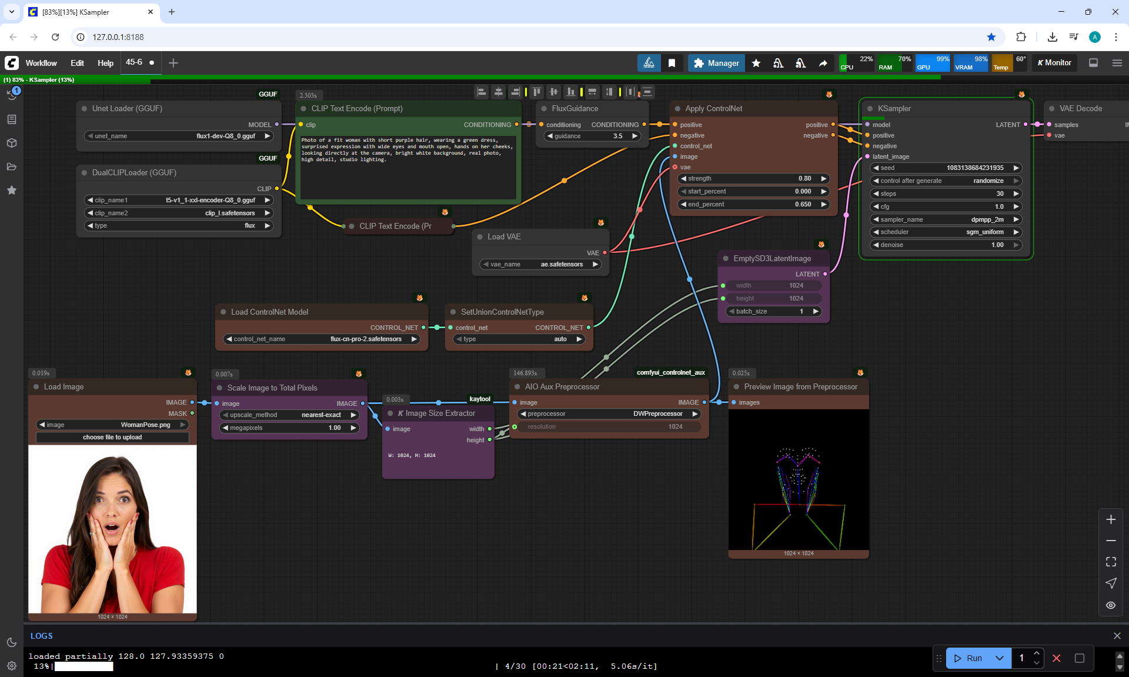
Task: Collapse the KSampler node dot
Action: 870,109
